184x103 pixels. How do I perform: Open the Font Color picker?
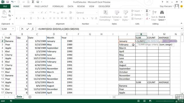(x=43, y=18)
